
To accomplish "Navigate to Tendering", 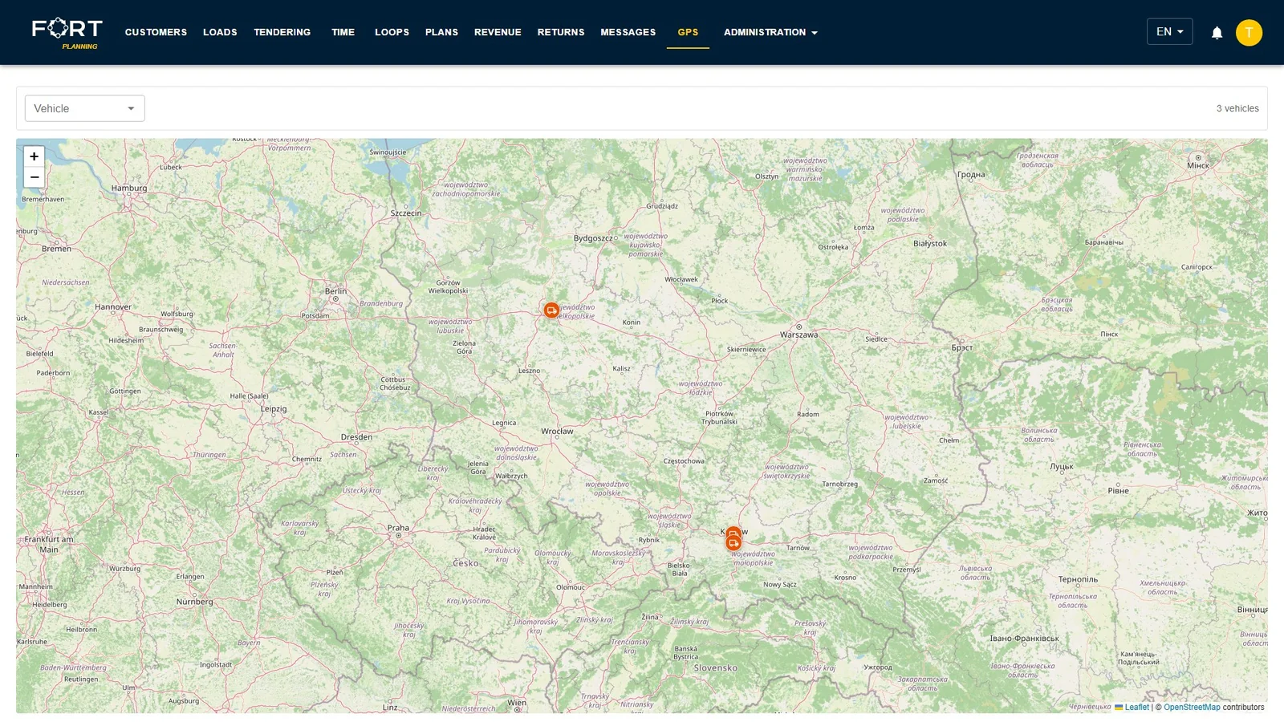I will pyautogui.click(x=282, y=33).
